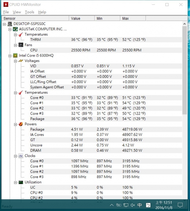190x211 pixels.
Task: Click the Intel Core i5 processor icon
Action: [15, 56]
